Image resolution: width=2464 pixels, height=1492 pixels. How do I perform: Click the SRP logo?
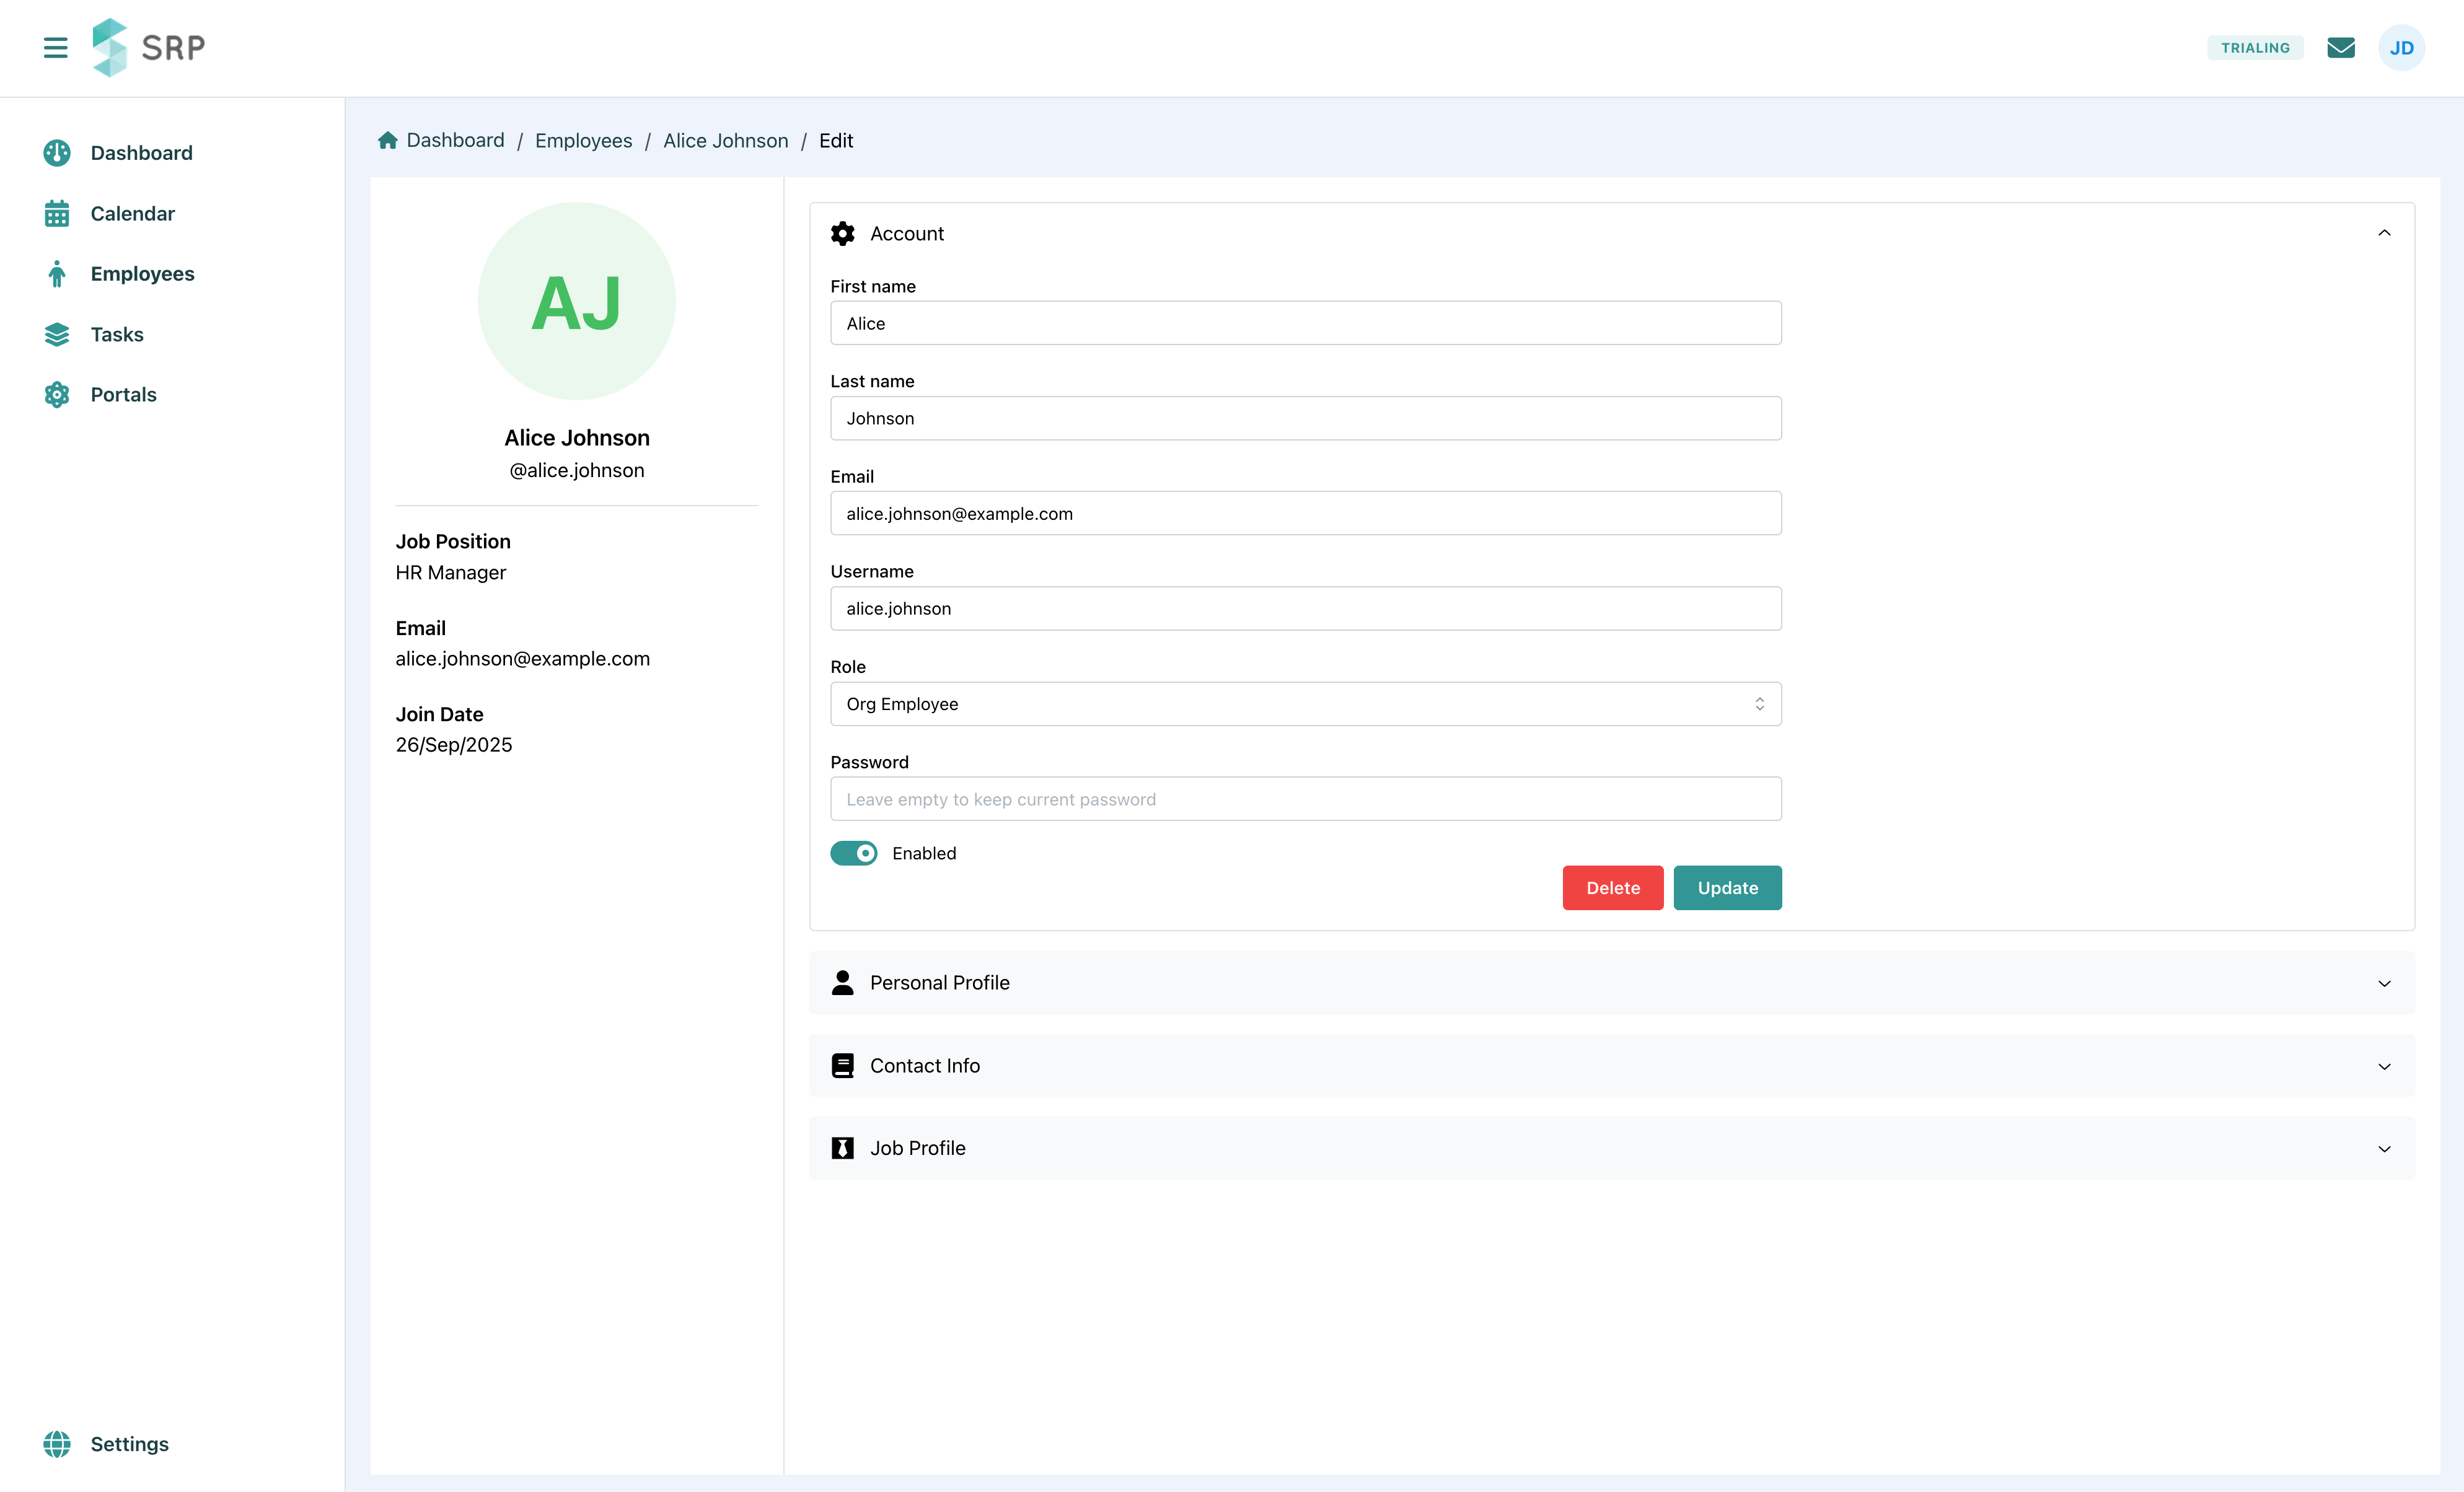pos(148,48)
